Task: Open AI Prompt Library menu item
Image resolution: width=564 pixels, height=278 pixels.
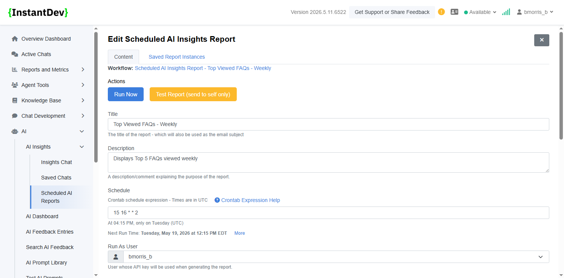Action: pos(46,263)
